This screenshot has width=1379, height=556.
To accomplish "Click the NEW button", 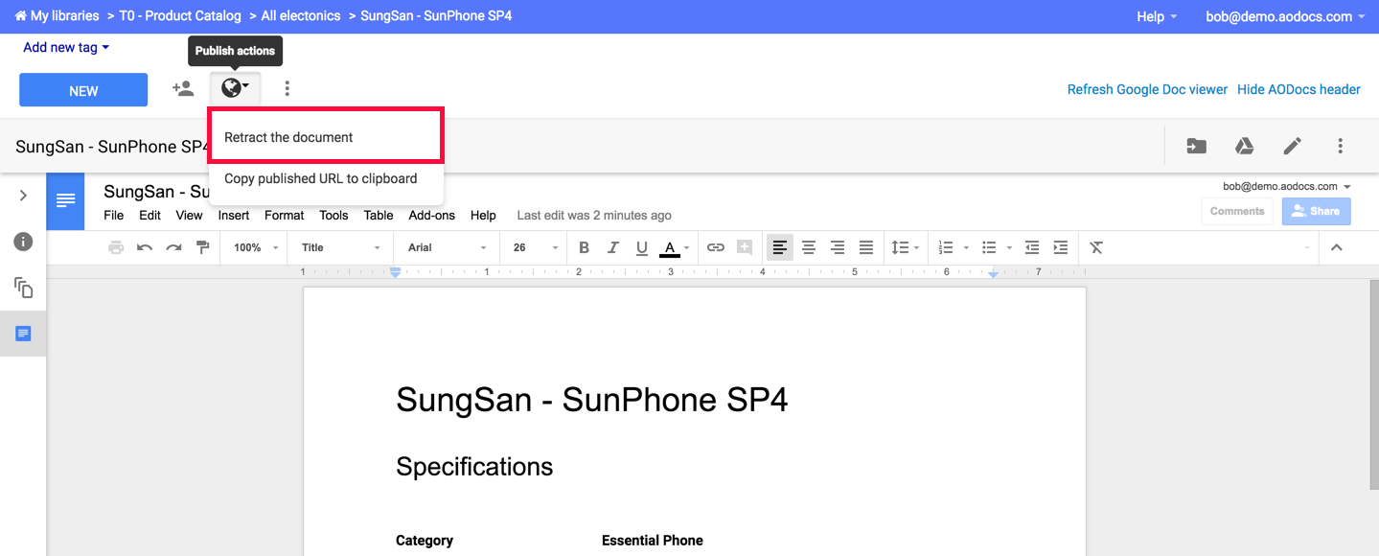I will tap(83, 90).
